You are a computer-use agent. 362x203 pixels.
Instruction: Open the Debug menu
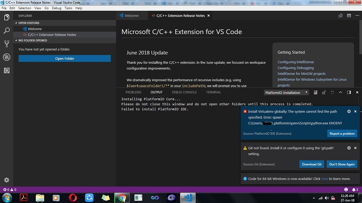(57, 8)
